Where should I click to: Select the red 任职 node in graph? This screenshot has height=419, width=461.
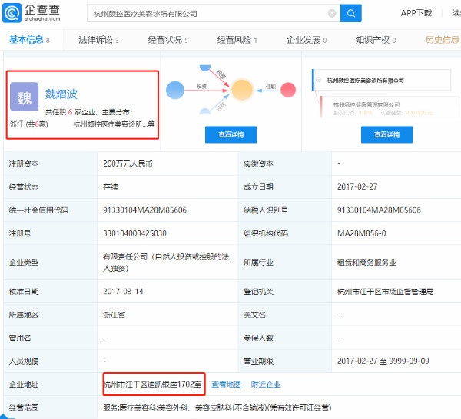tap(288, 90)
